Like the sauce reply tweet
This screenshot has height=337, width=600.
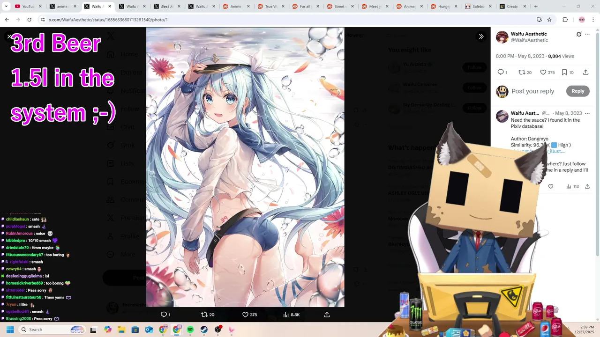(551, 186)
